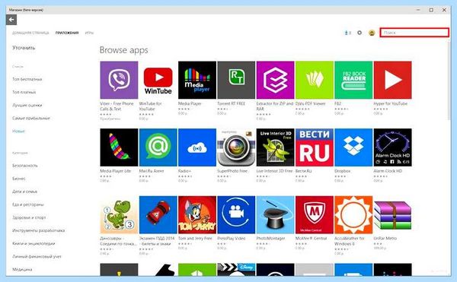Click in the Поиск search field

(414, 33)
